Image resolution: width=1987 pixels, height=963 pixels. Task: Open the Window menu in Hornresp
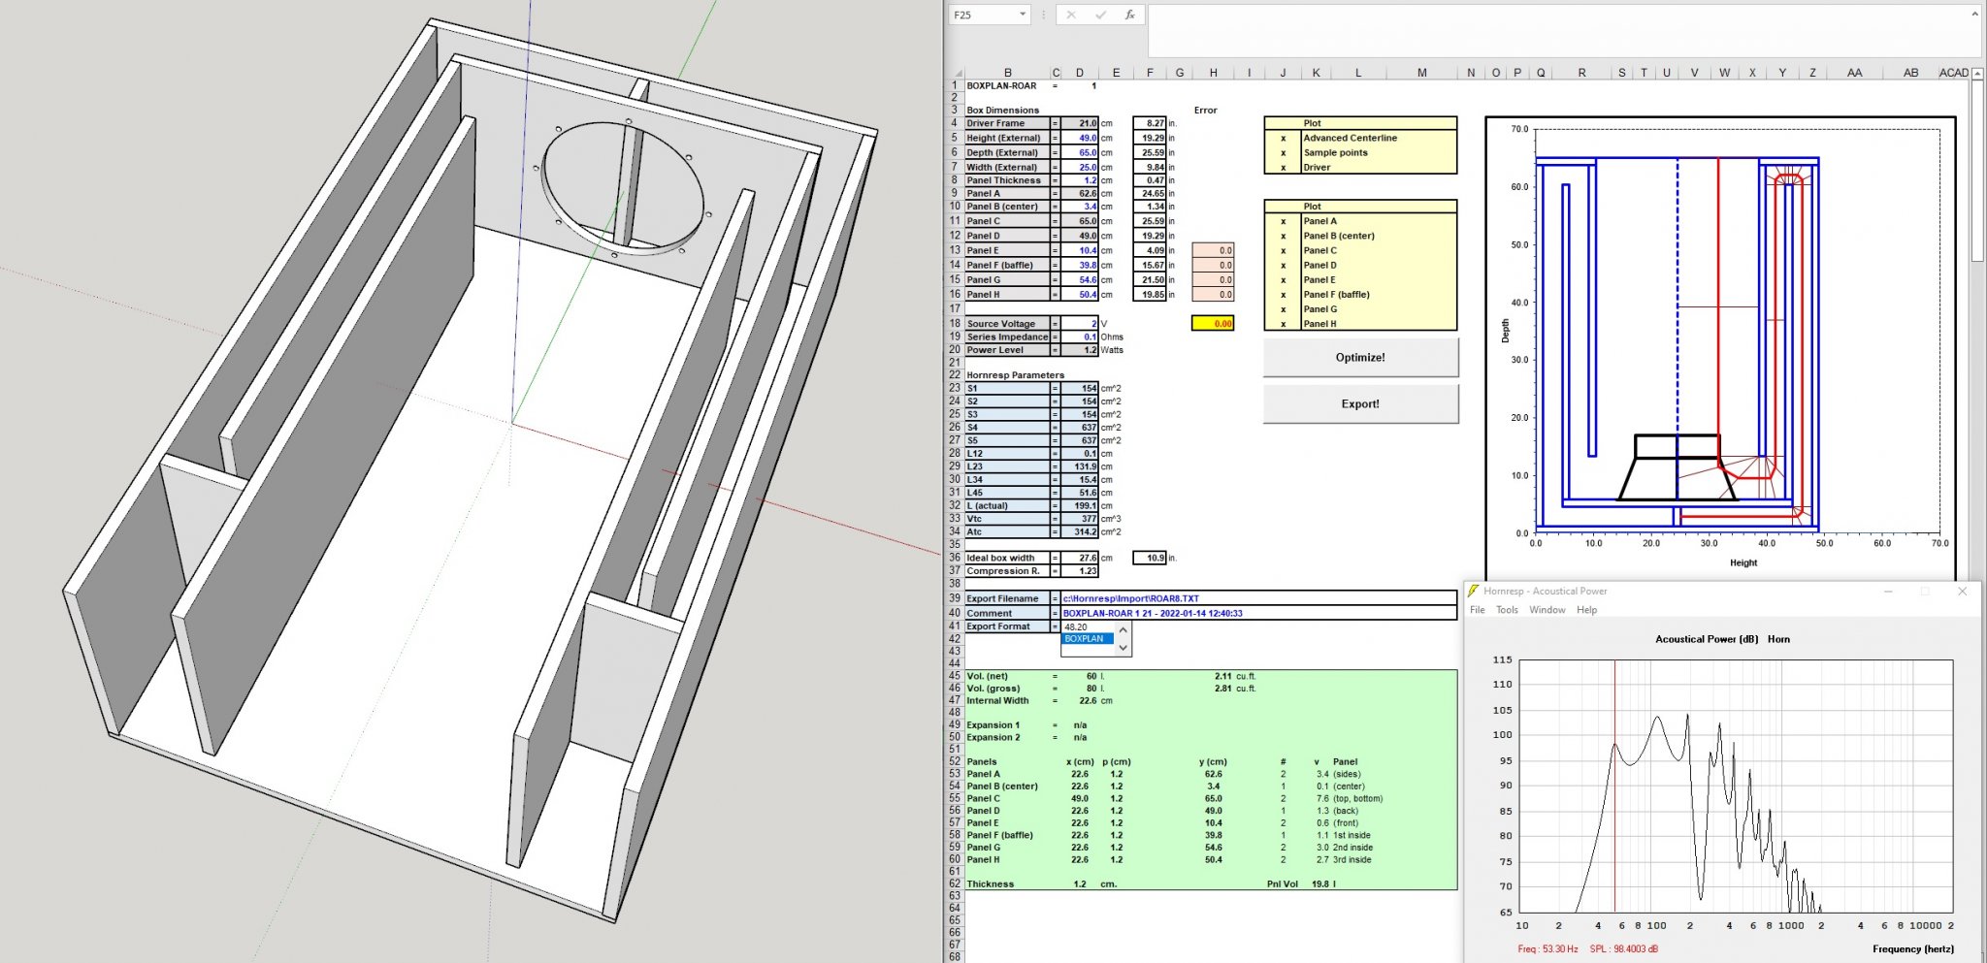click(1547, 610)
